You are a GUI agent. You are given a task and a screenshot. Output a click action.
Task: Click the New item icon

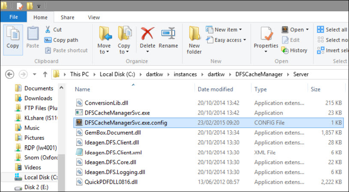coord(209,30)
